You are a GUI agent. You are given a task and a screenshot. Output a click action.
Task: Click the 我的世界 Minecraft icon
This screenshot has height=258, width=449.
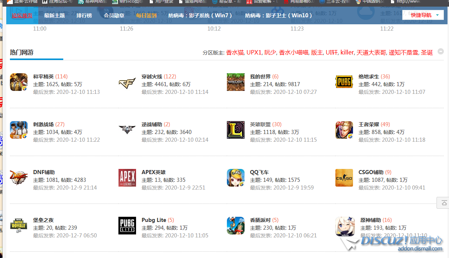[236, 82]
